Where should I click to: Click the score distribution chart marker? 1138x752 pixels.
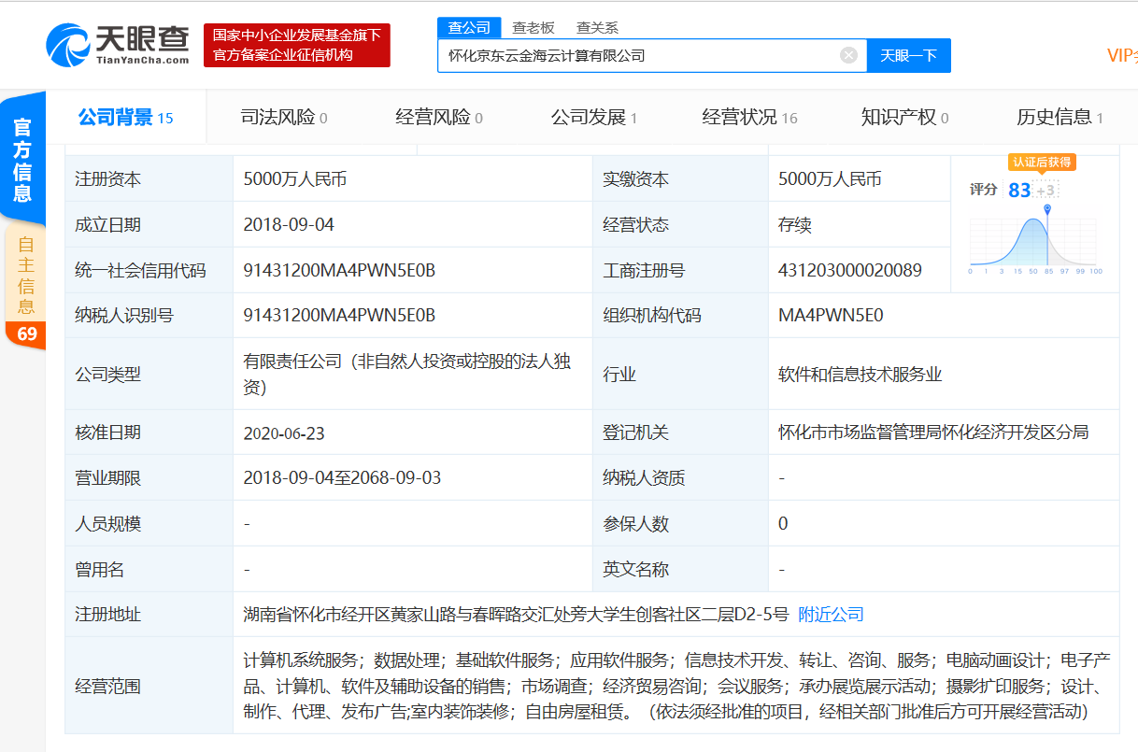1047,208
